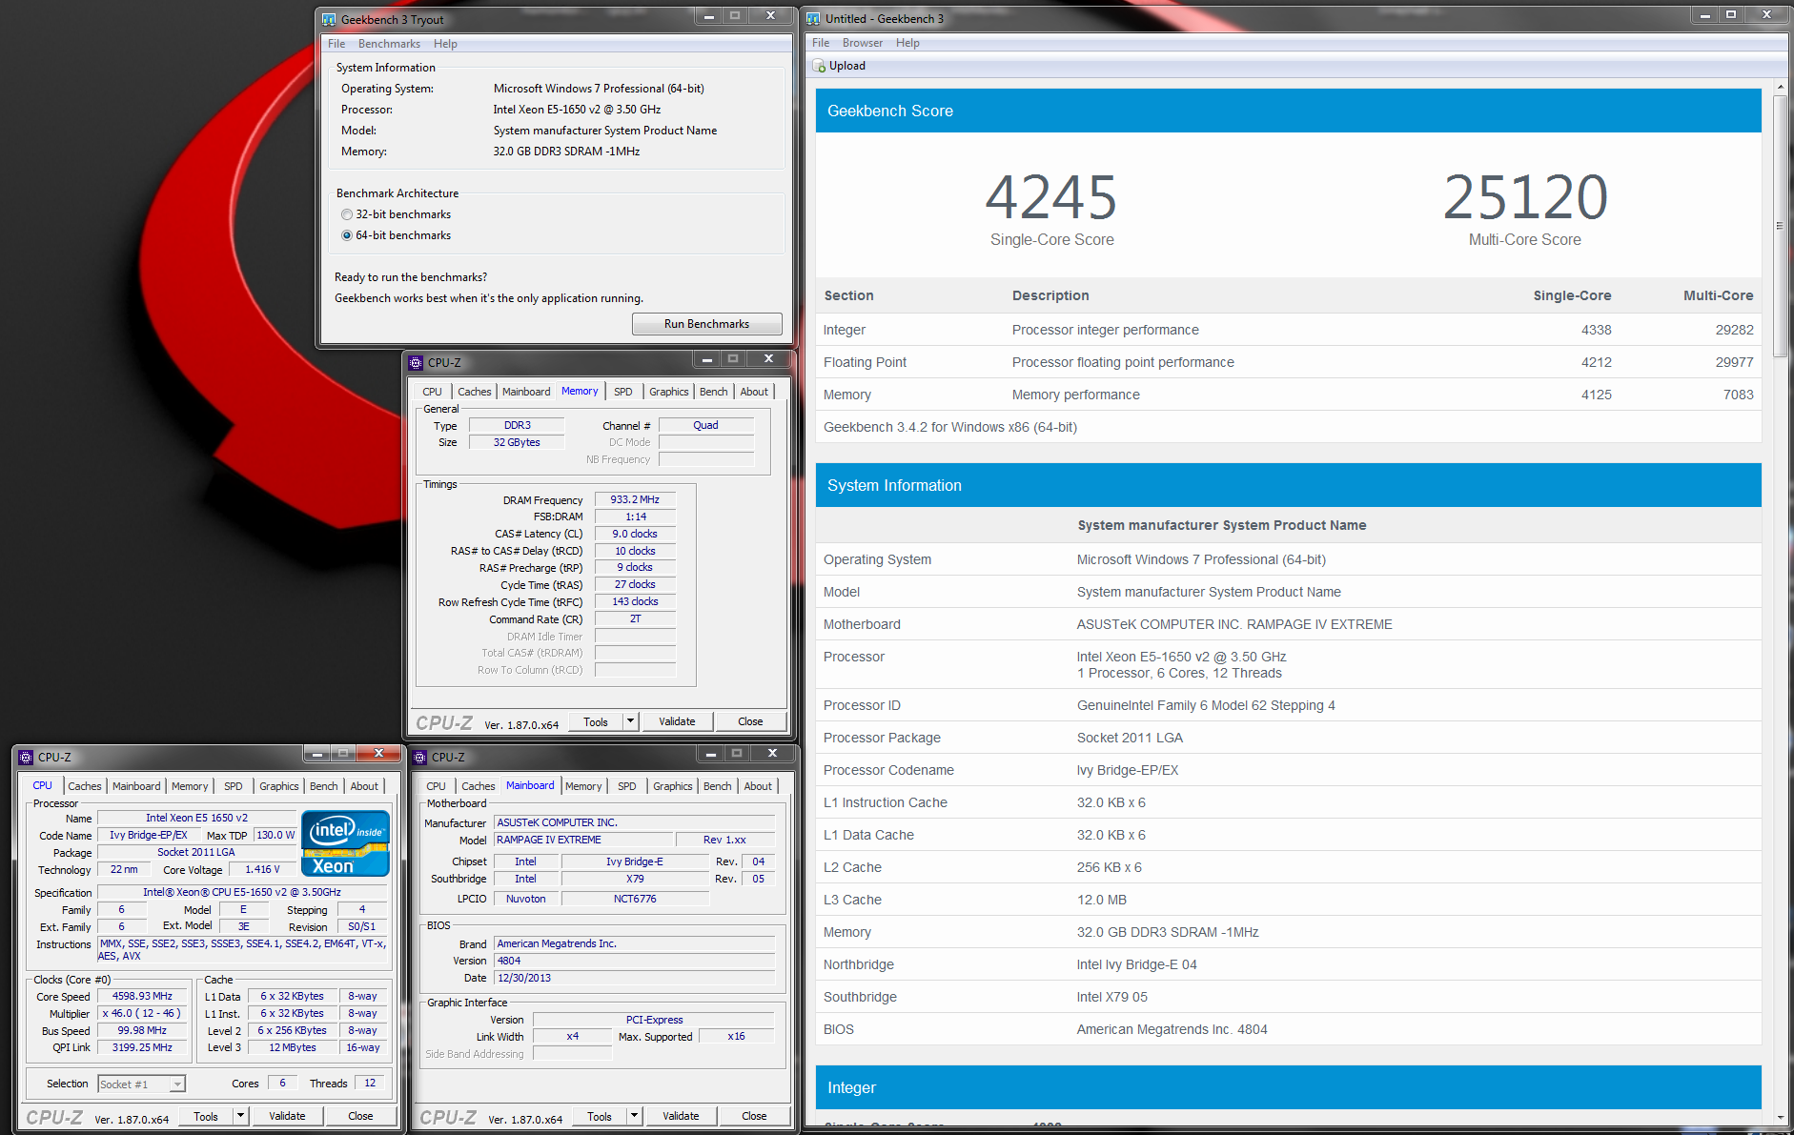Click the 4245 single-core score
Image resolution: width=1794 pixels, height=1135 pixels.
(x=1051, y=196)
